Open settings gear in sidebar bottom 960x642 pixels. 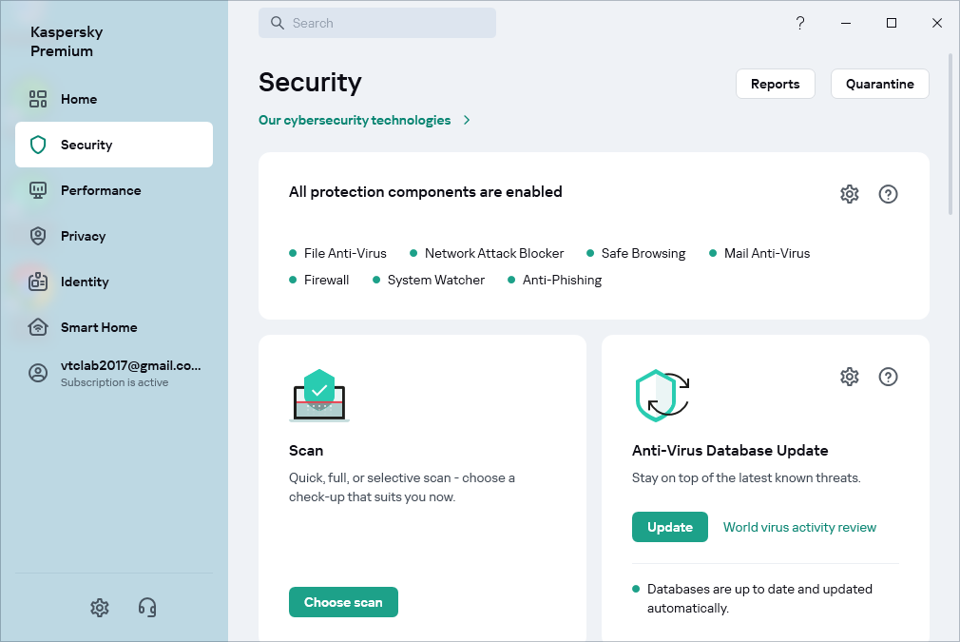pos(100,607)
